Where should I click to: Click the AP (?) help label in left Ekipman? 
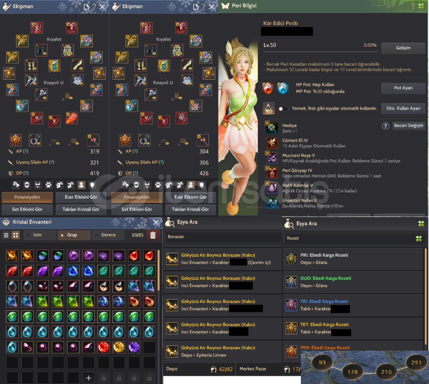click(x=22, y=151)
